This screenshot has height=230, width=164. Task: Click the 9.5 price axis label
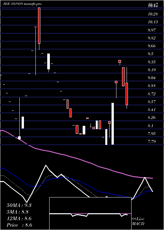tap(151, 54)
